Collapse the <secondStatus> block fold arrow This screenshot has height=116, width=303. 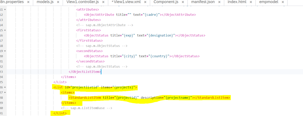pyautogui.click(x=5, y=51)
